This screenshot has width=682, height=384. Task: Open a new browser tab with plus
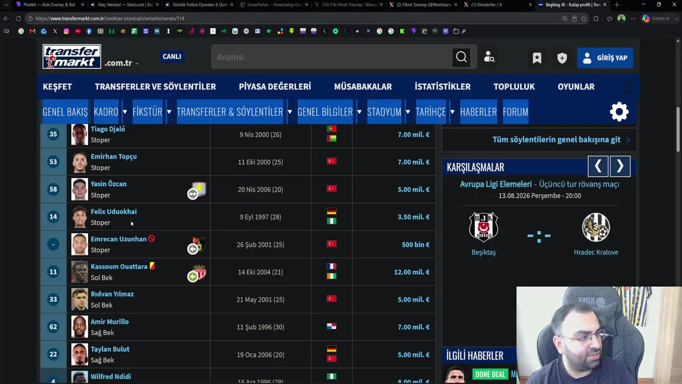pyautogui.click(x=616, y=5)
